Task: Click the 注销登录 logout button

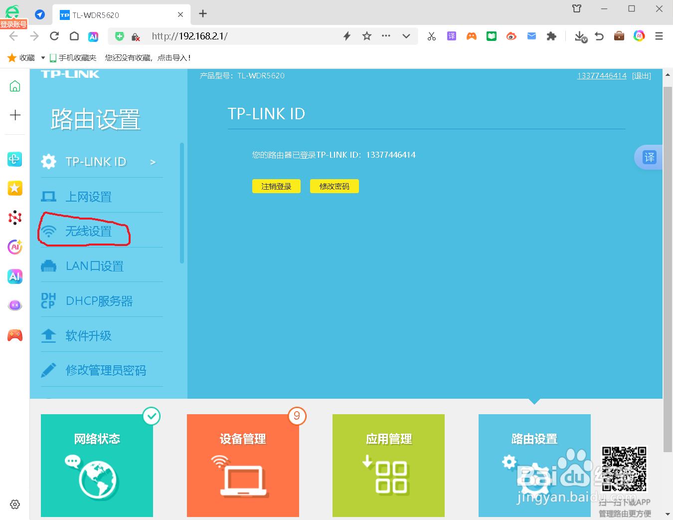Action: coord(276,186)
